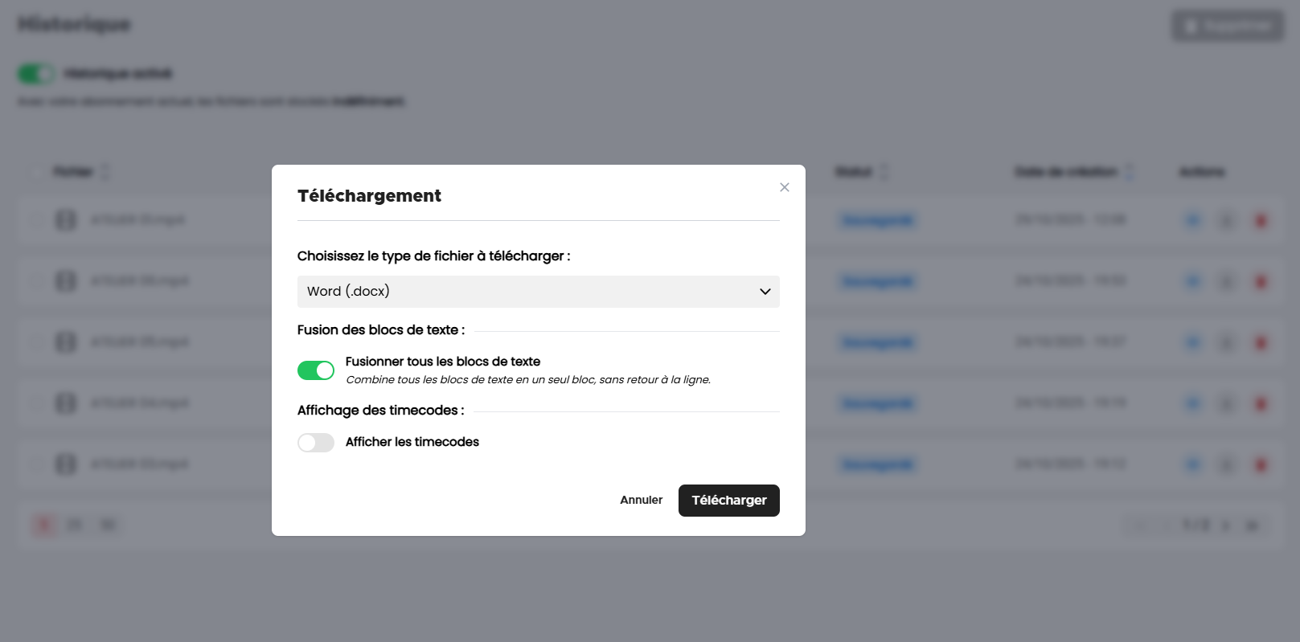The height and width of the screenshot is (642, 1300).
Task: Enable the Afficher les timecodes toggle
Action: tap(316, 443)
